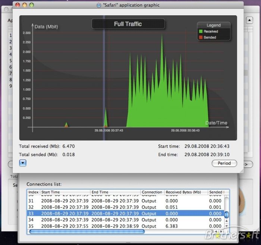This screenshot has height=245, width=261.
Task: Sort by the Connection column header
Action: pyautogui.click(x=152, y=192)
